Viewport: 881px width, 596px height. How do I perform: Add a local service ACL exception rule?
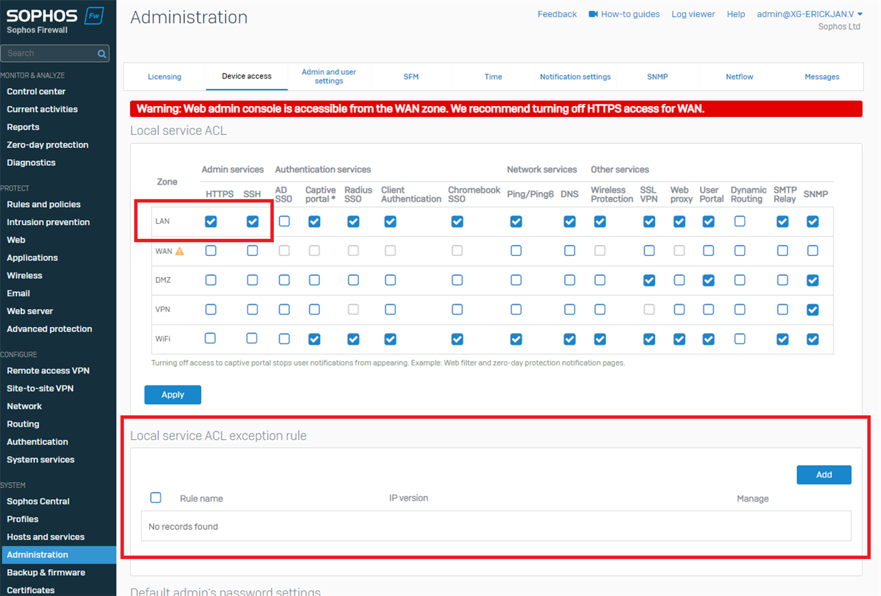tap(824, 475)
